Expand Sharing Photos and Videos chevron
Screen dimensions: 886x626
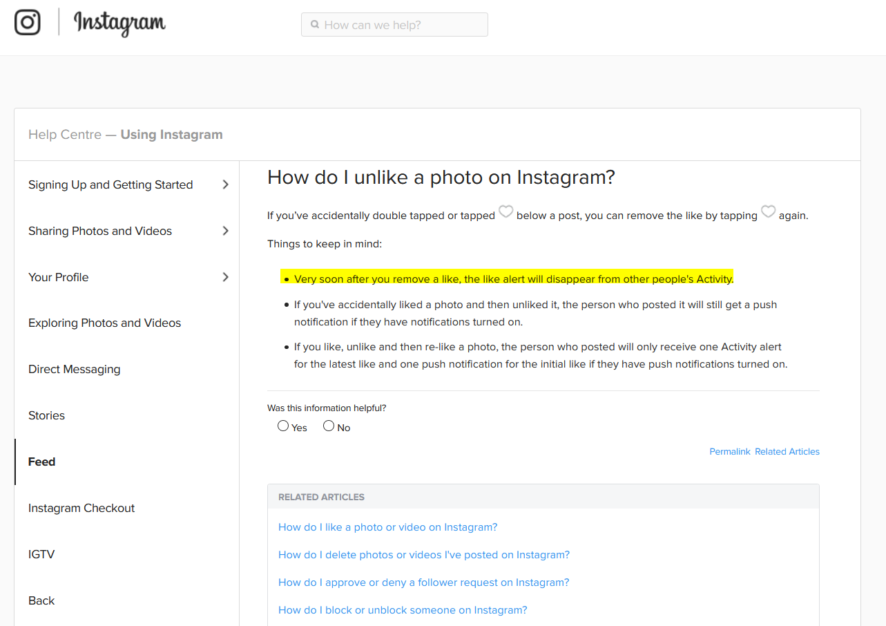click(225, 231)
